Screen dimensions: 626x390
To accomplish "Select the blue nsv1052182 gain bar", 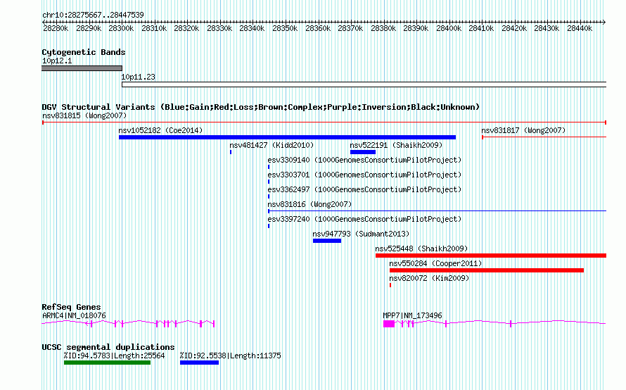I will point(287,137).
